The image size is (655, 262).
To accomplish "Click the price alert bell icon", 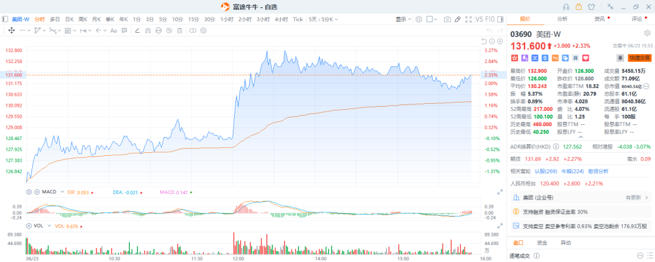I will tap(620, 58).
